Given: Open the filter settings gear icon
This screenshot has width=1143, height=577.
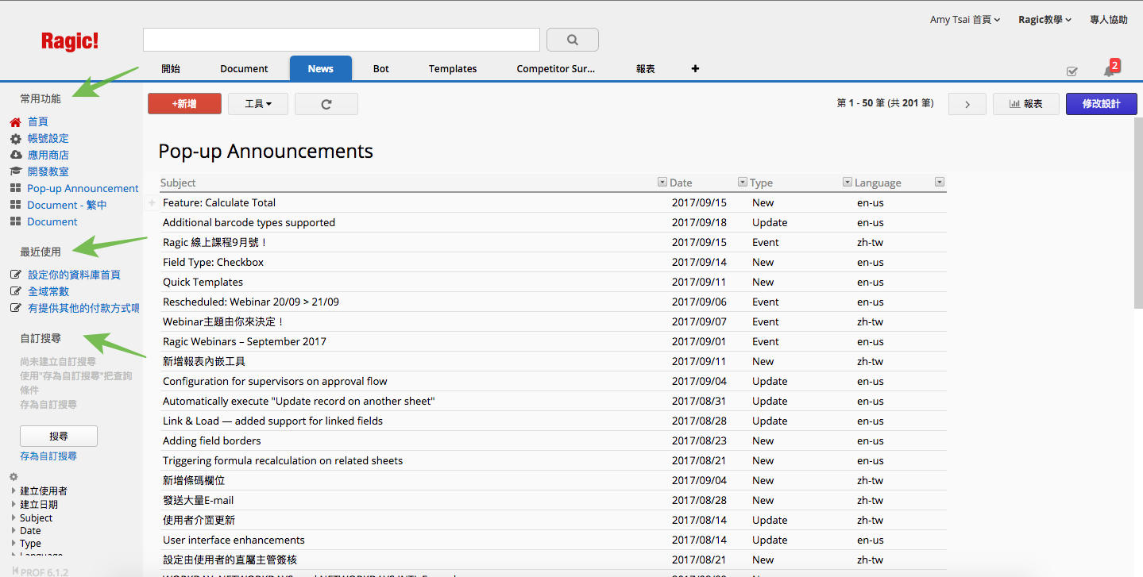Looking at the screenshot, I should click(x=14, y=477).
